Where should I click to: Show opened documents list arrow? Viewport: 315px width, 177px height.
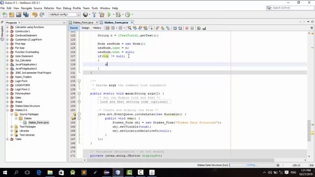(x=308, y=22)
